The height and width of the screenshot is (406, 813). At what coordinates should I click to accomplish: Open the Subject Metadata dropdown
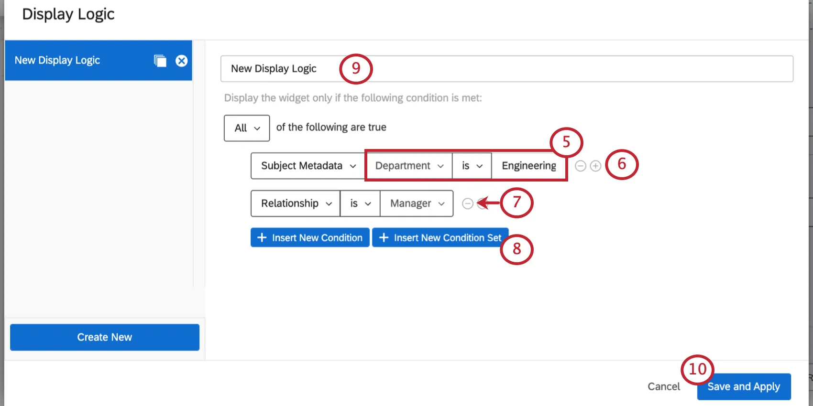tap(307, 166)
